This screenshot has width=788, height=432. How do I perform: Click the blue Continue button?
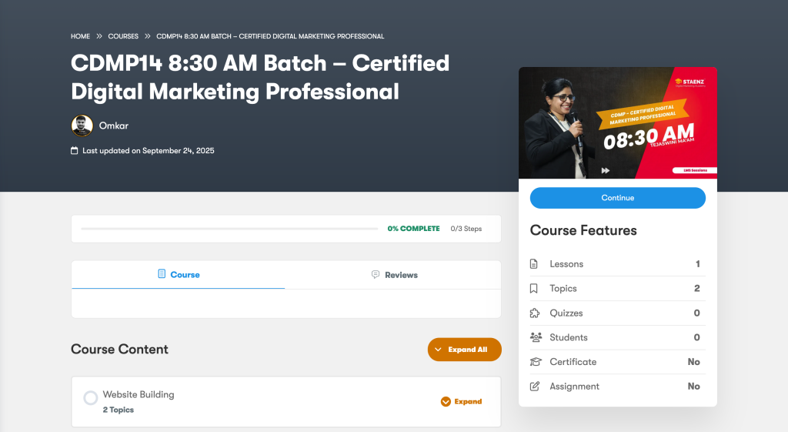[x=617, y=198]
